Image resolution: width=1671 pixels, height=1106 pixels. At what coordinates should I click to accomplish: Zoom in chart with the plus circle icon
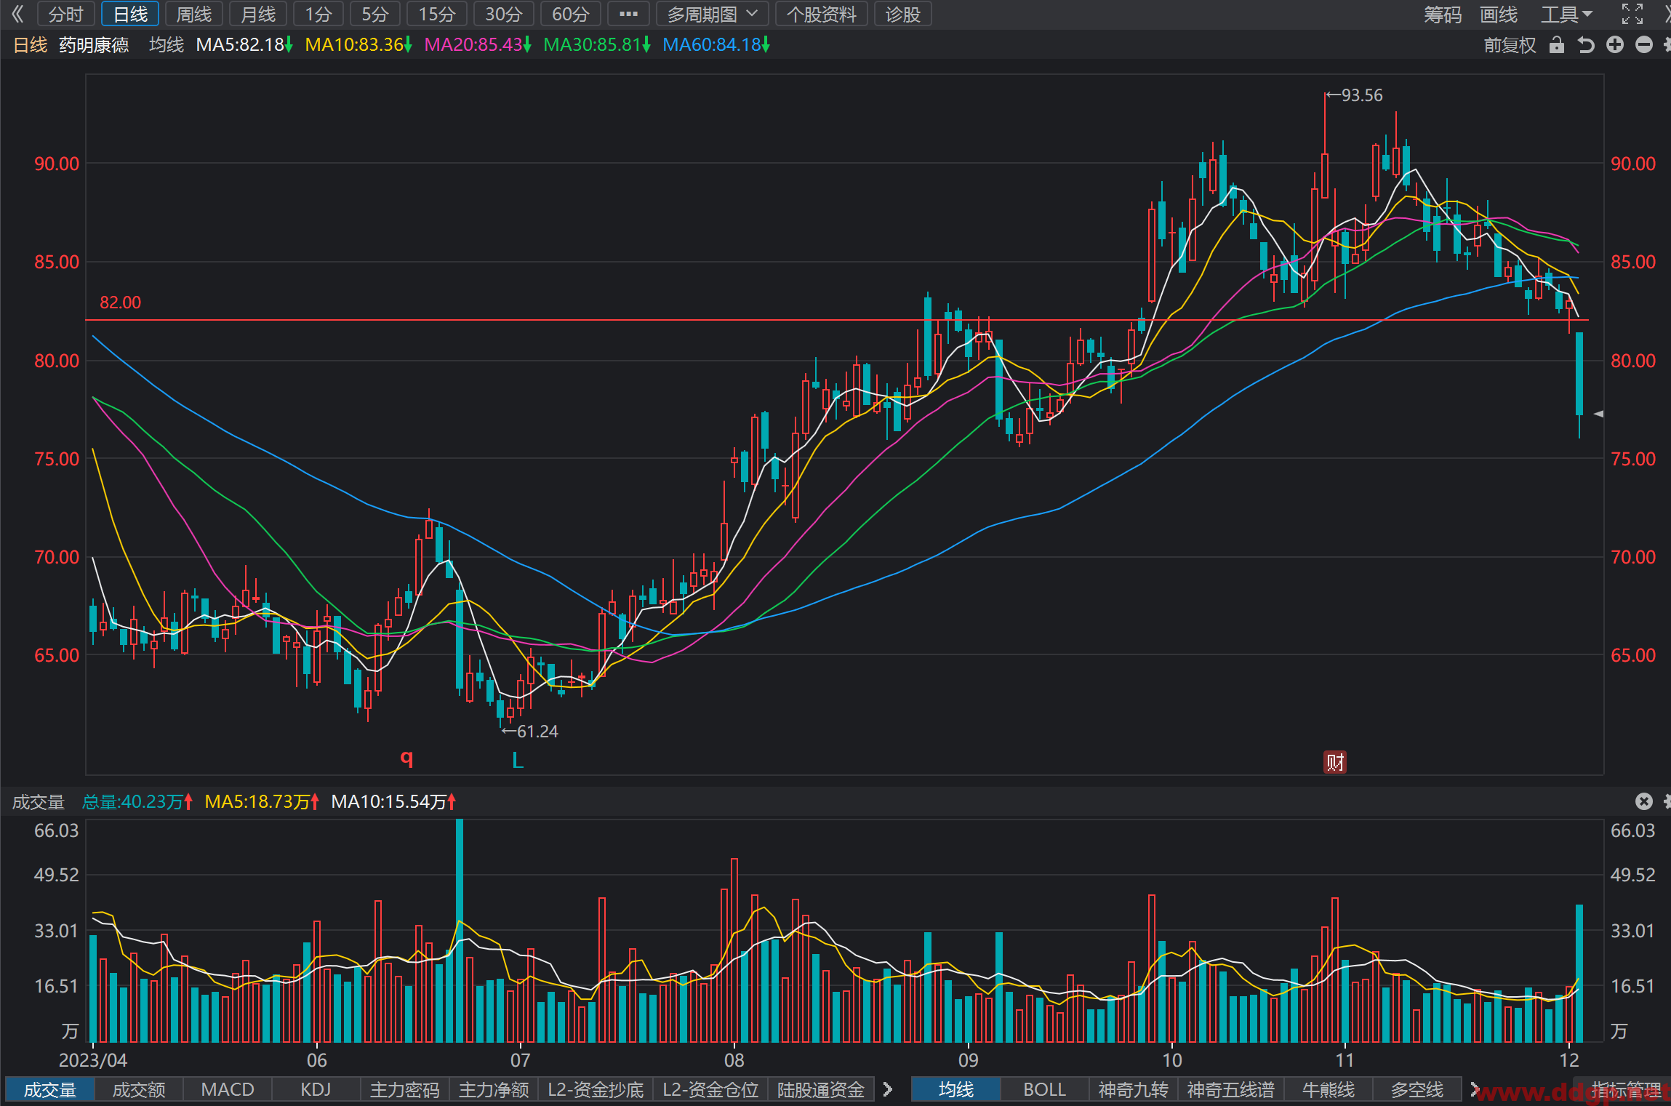(x=1615, y=45)
